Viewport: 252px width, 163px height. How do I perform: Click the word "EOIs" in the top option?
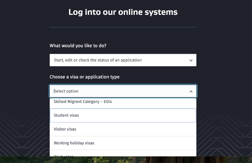point(108,102)
